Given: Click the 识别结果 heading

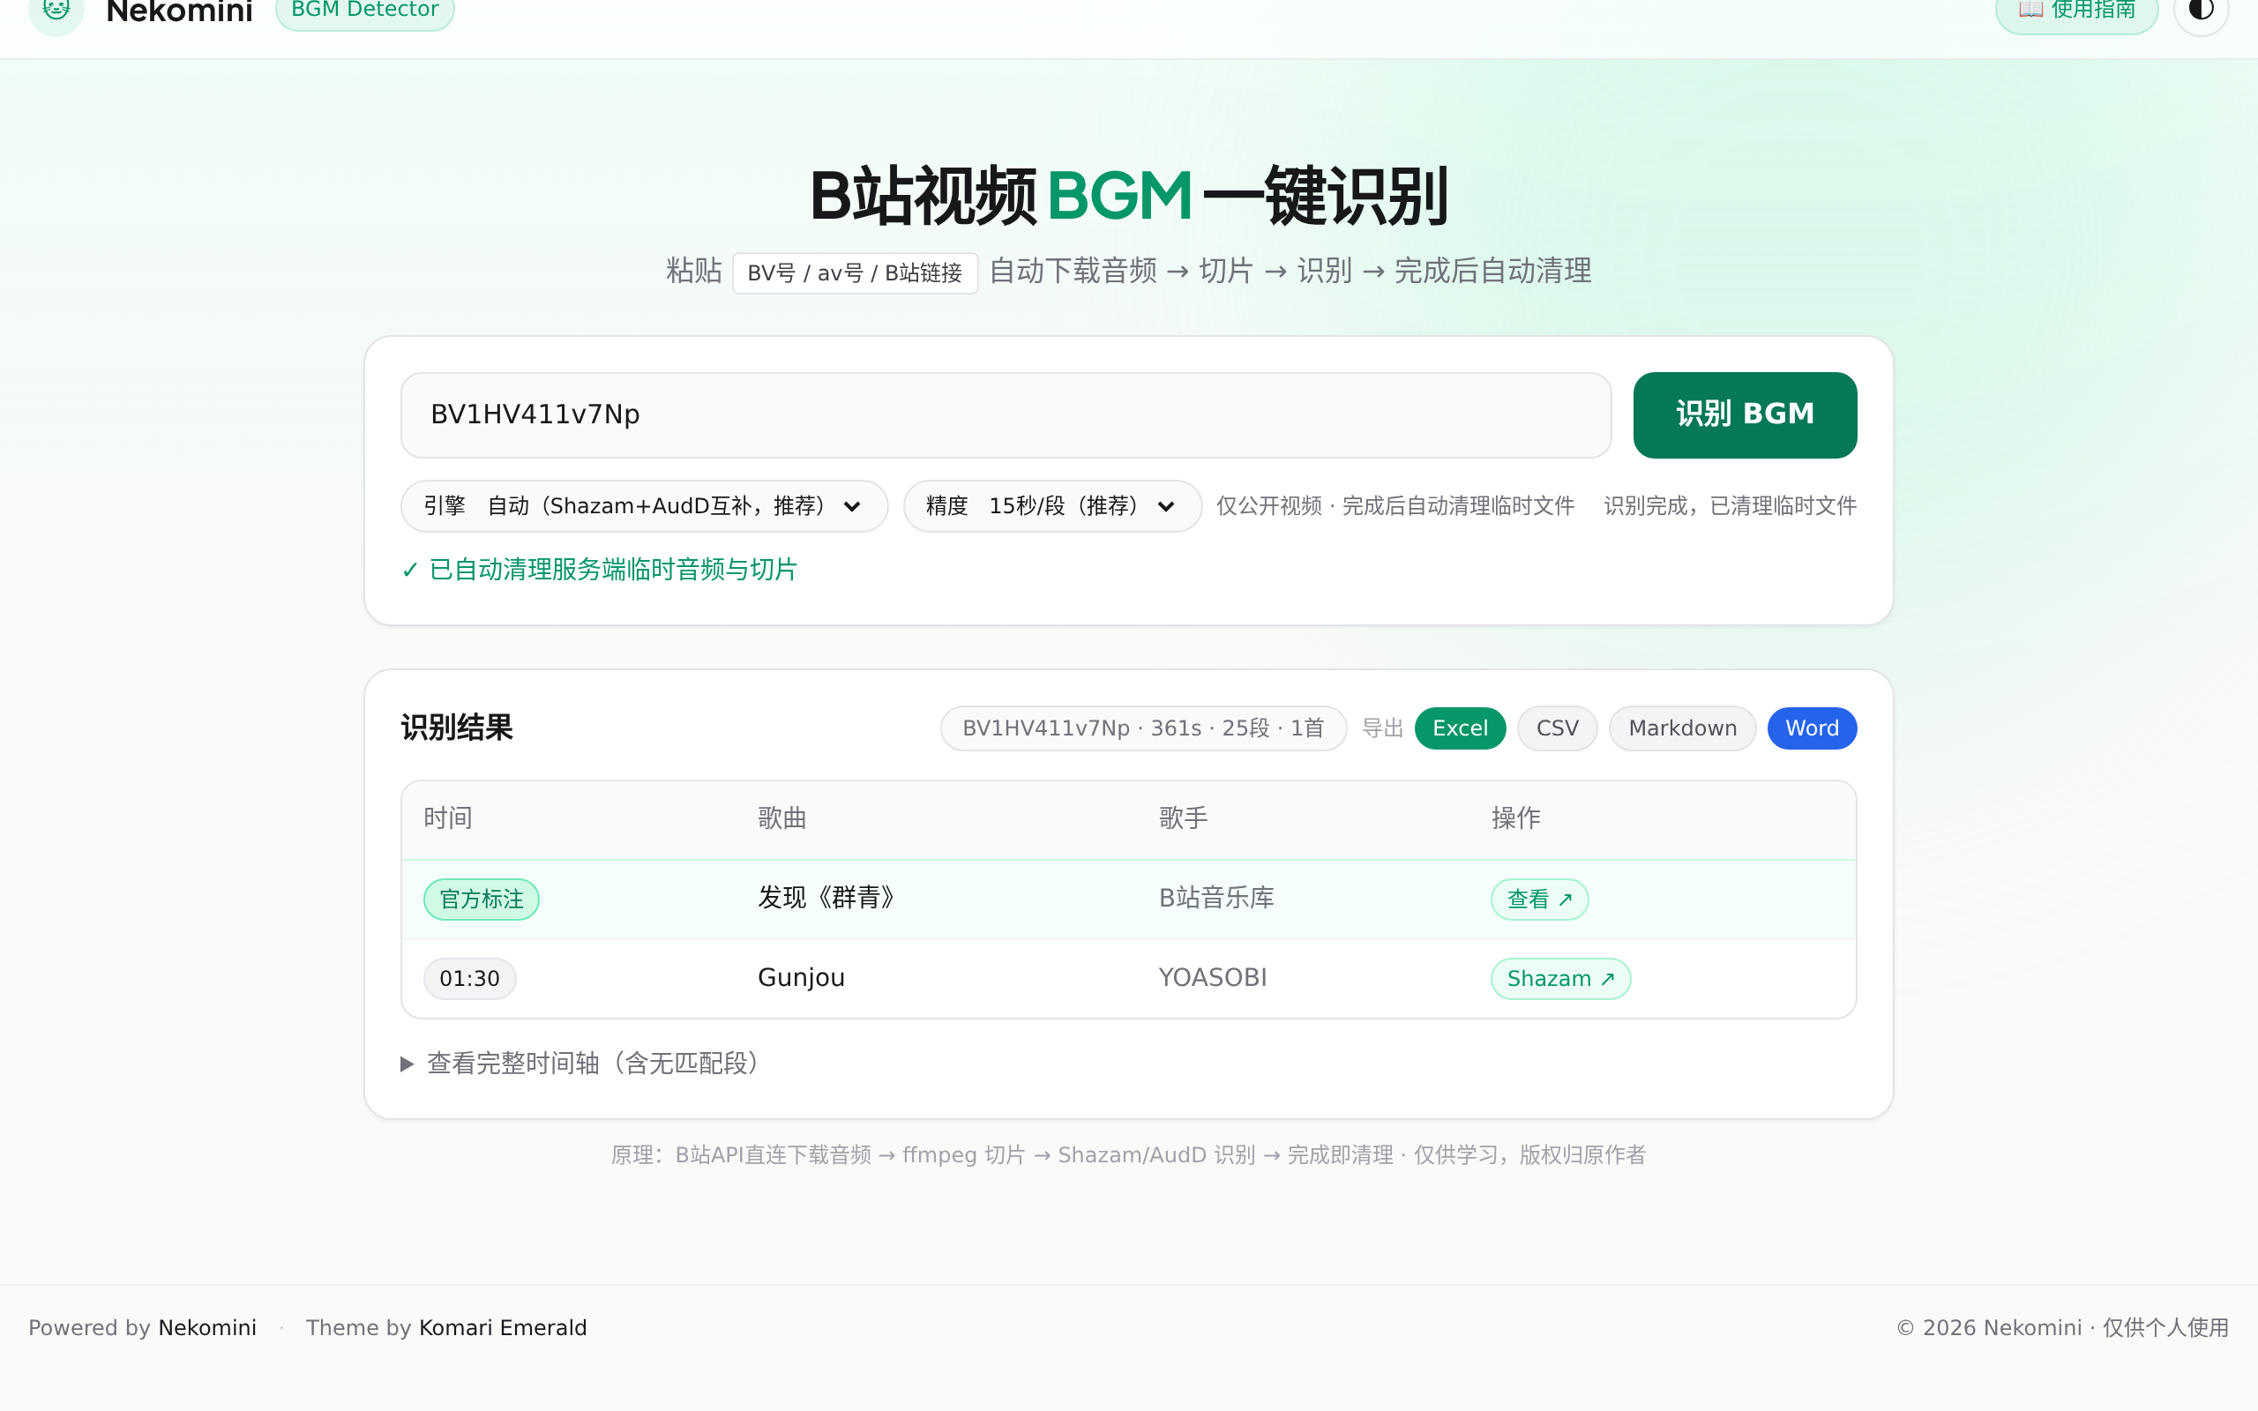Looking at the screenshot, I should tap(457, 728).
